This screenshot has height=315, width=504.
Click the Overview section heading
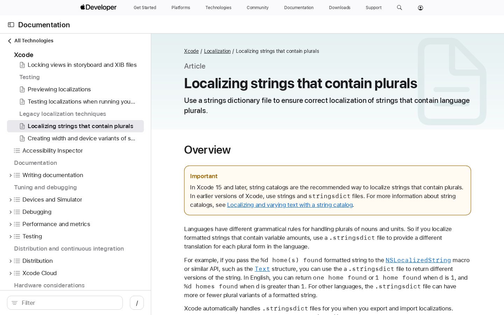coord(207,150)
